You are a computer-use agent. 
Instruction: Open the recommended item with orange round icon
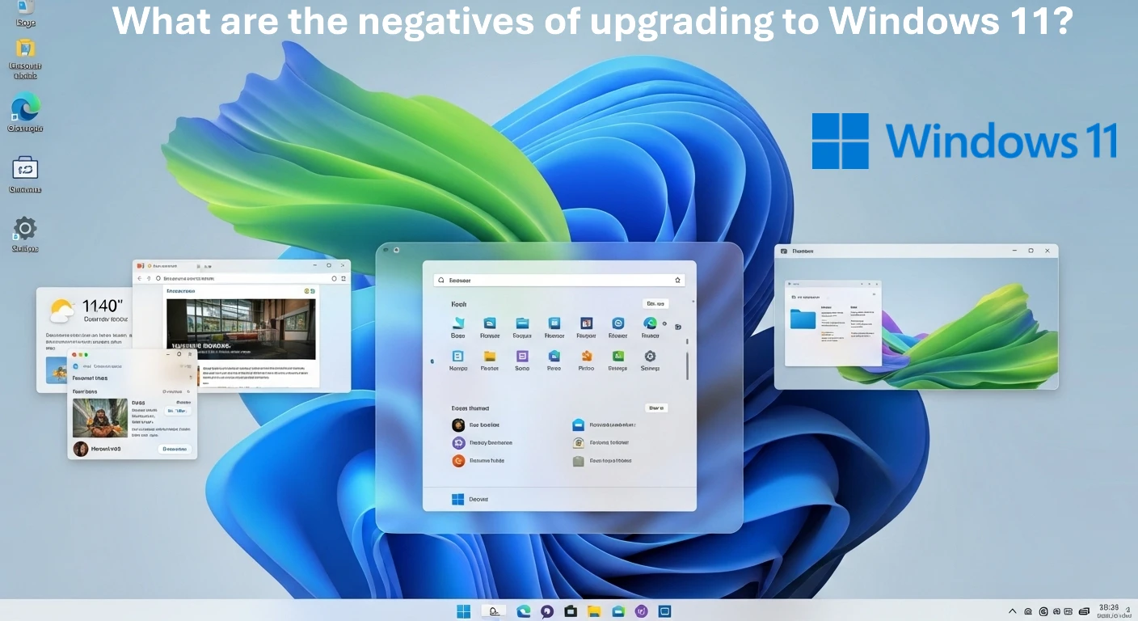point(478,461)
